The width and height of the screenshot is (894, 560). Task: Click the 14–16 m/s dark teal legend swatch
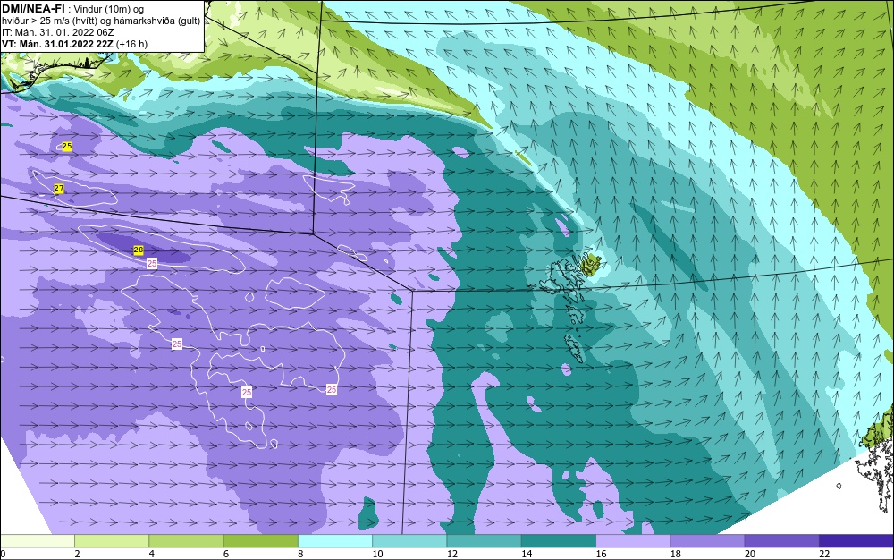pos(559,541)
